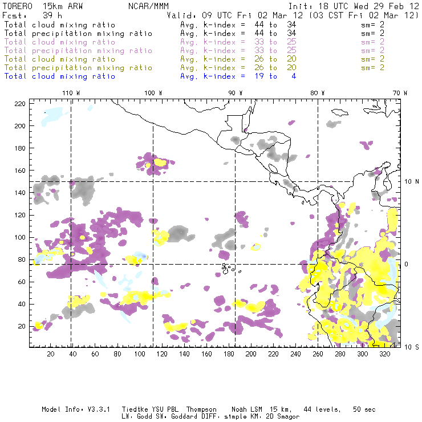Viewport: 422px width, 422px height.
Task: Select blue 'Avg. k-index = 19 to 4'
Action: coord(238,76)
